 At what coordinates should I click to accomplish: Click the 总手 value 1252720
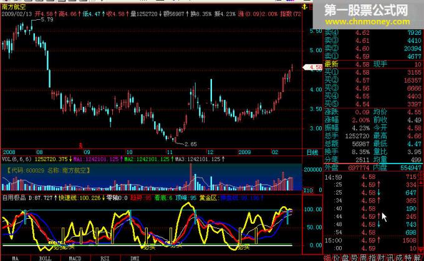pyautogui.click(x=357, y=136)
